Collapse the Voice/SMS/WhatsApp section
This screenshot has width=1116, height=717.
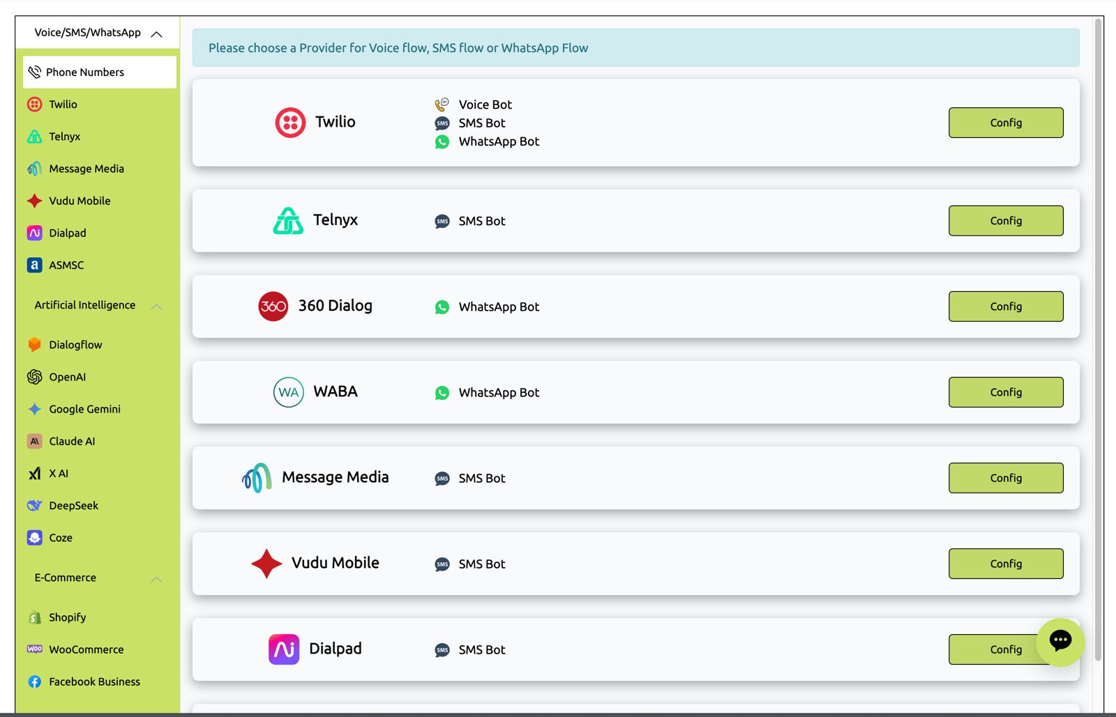click(x=156, y=33)
